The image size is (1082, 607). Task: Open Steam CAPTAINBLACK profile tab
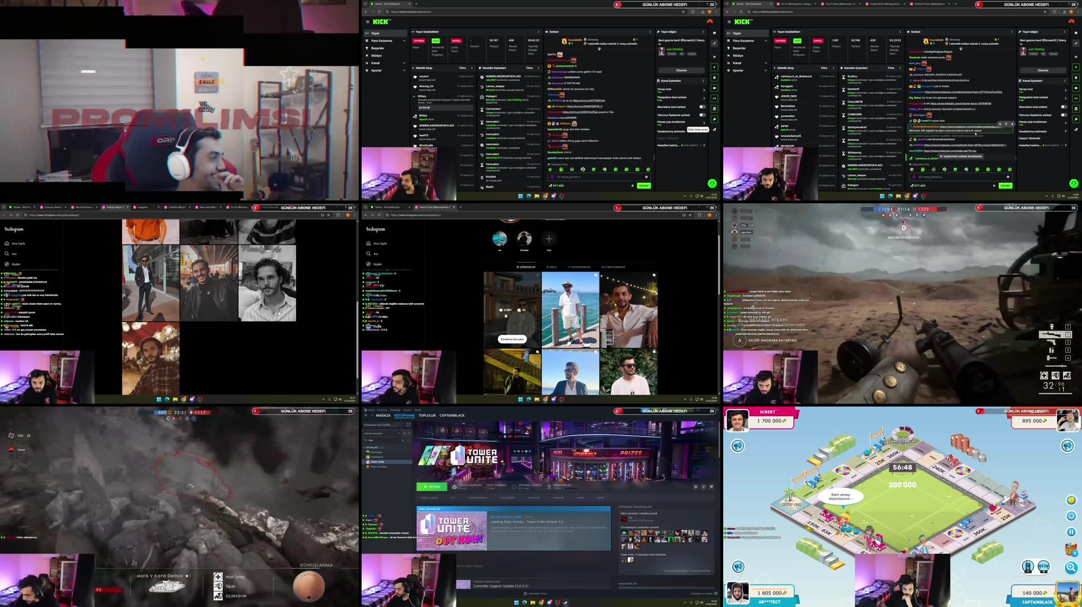[x=452, y=416]
